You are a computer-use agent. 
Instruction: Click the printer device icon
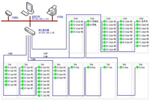52,11
